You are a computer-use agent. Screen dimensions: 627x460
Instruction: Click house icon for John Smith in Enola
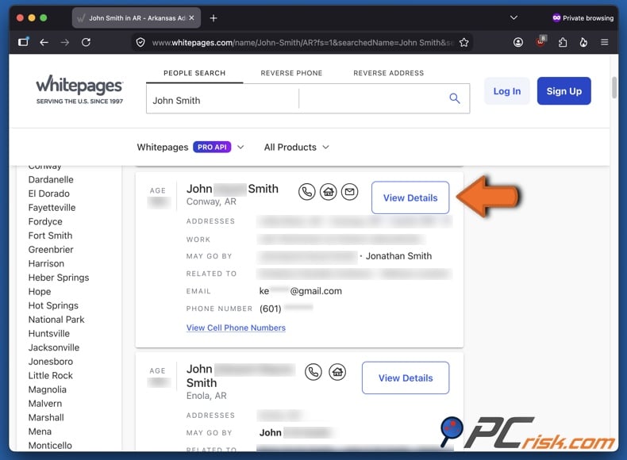click(337, 372)
